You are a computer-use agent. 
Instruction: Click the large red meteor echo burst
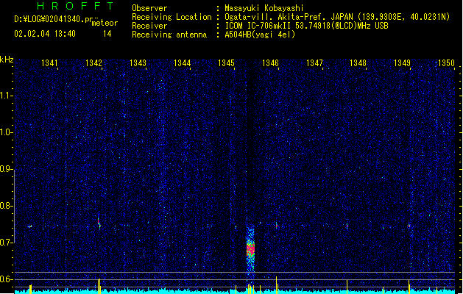pyautogui.click(x=250, y=249)
